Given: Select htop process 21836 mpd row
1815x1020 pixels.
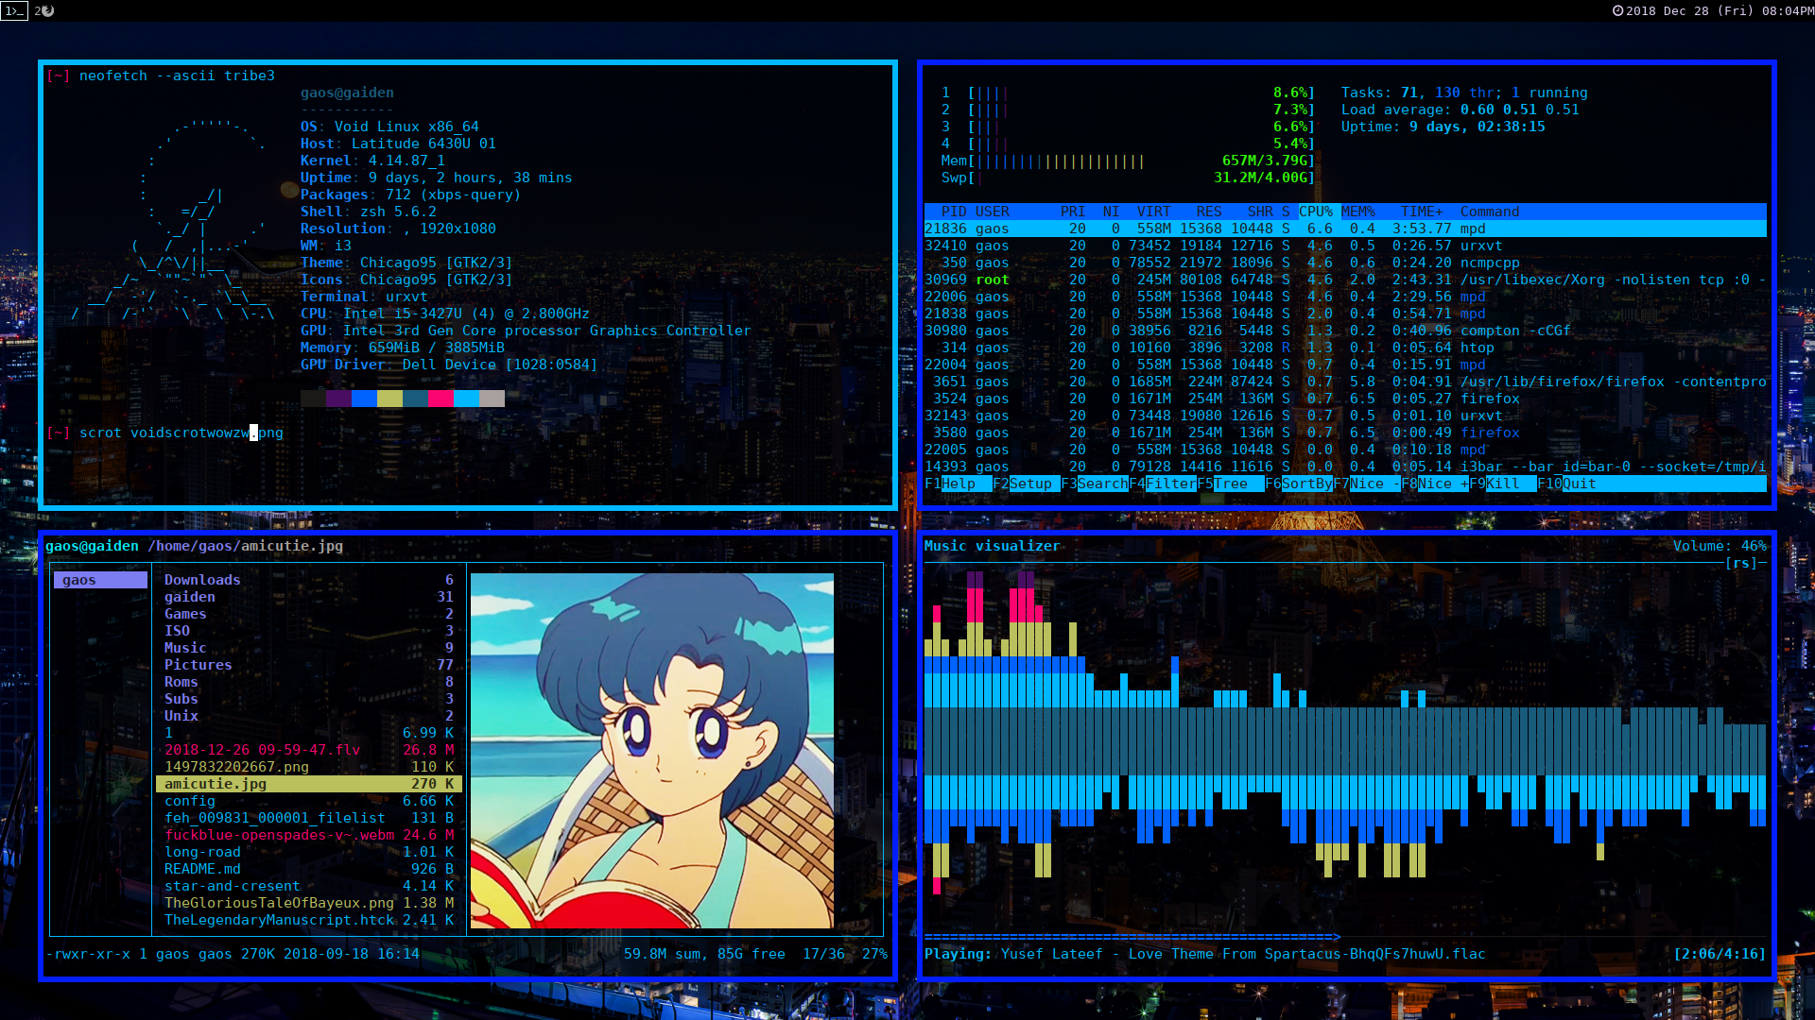Looking at the screenshot, I should 1345,229.
